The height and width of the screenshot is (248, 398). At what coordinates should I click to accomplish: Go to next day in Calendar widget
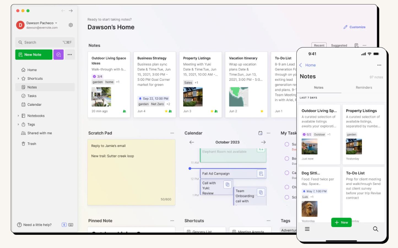[x=263, y=142]
